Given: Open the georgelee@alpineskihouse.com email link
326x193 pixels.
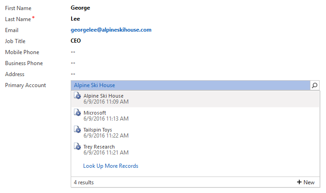Looking at the screenshot, I should (x=111, y=30).
